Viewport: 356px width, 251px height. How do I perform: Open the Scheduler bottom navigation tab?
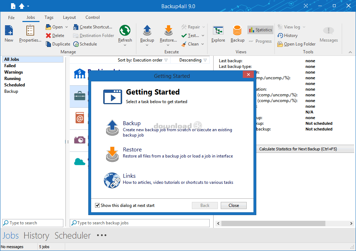click(73, 236)
